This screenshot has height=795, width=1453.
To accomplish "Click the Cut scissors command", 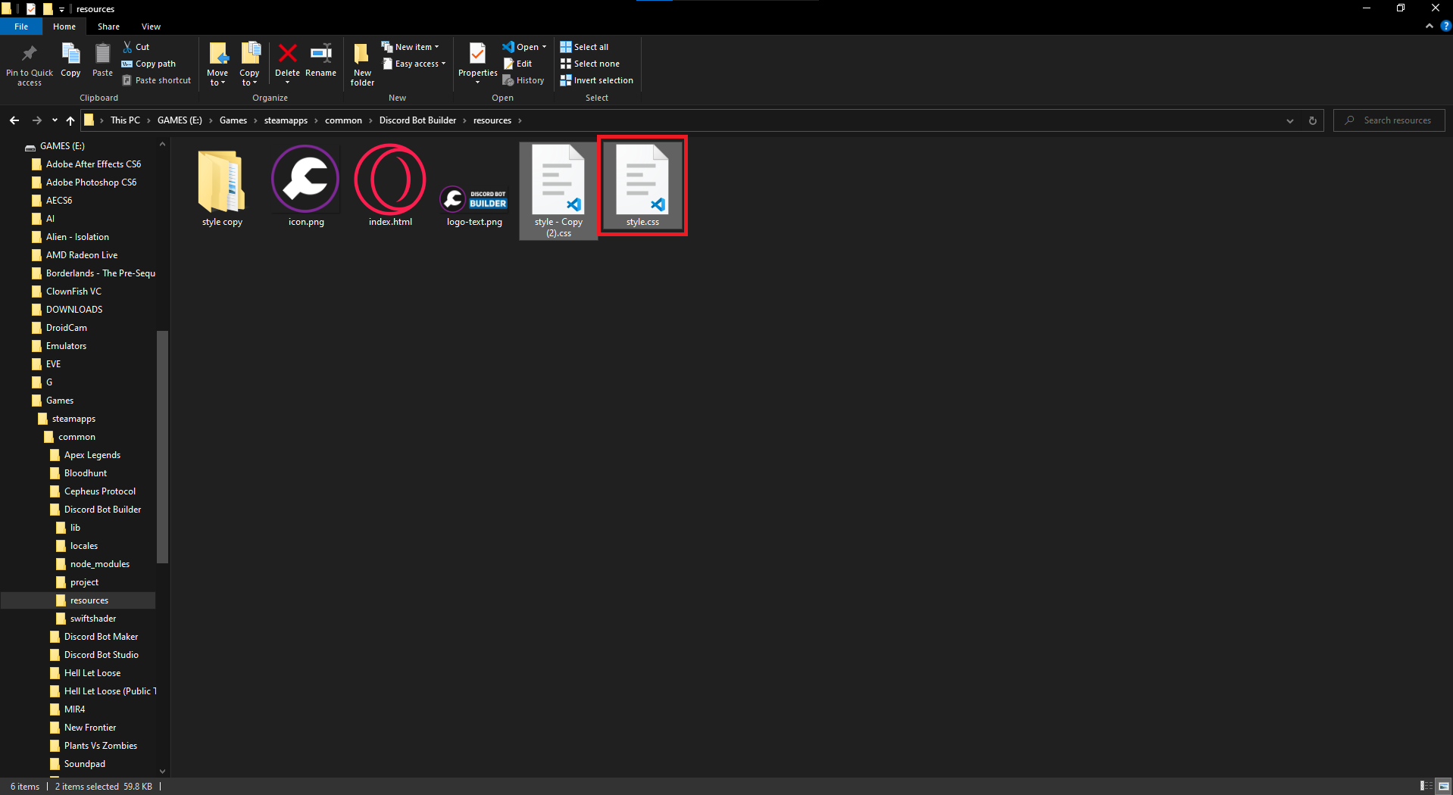I will (x=136, y=47).
